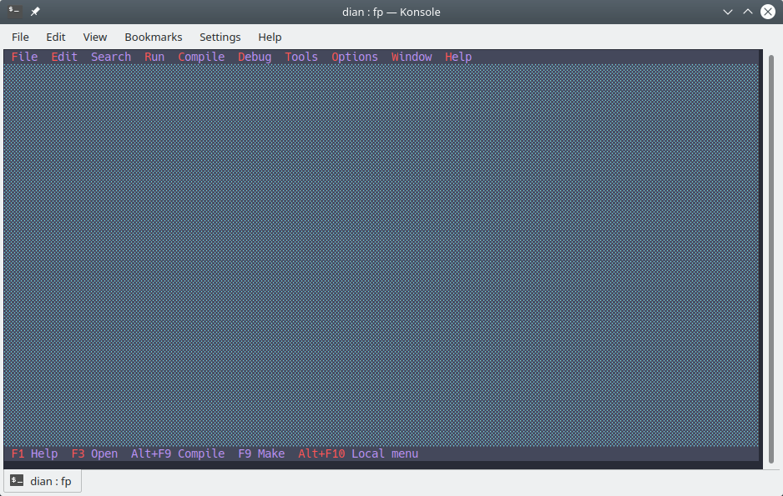Open Konsole's Bookmarks menu
Screen dimensions: 783x496
click(153, 37)
